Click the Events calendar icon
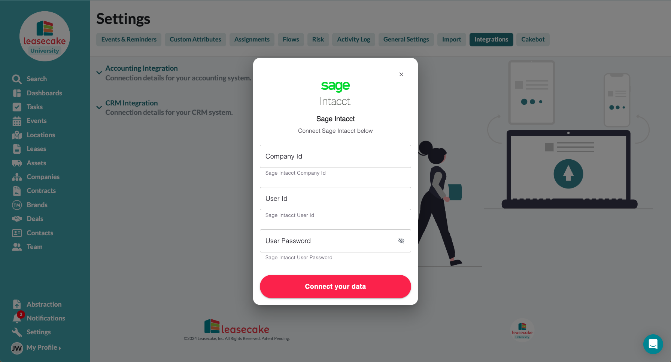 coord(17,121)
